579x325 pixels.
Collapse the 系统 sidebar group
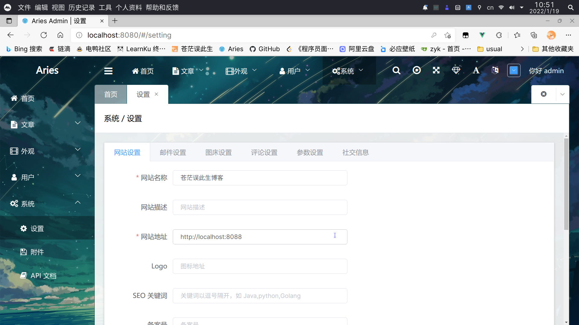(78, 203)
